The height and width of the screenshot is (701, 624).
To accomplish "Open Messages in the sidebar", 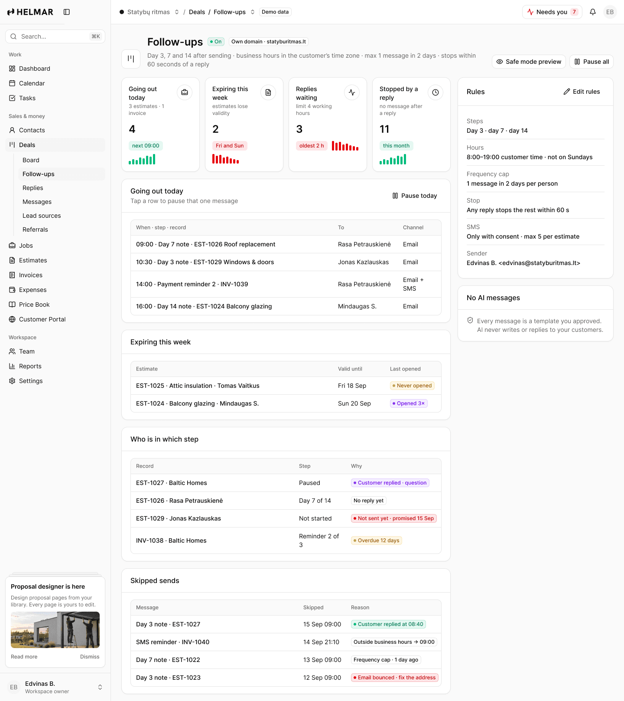I will [61, 202].
